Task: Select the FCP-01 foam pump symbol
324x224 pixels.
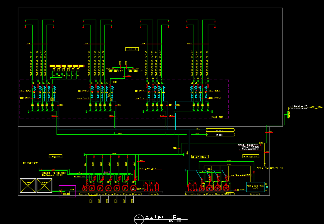Action: (226, 188)
